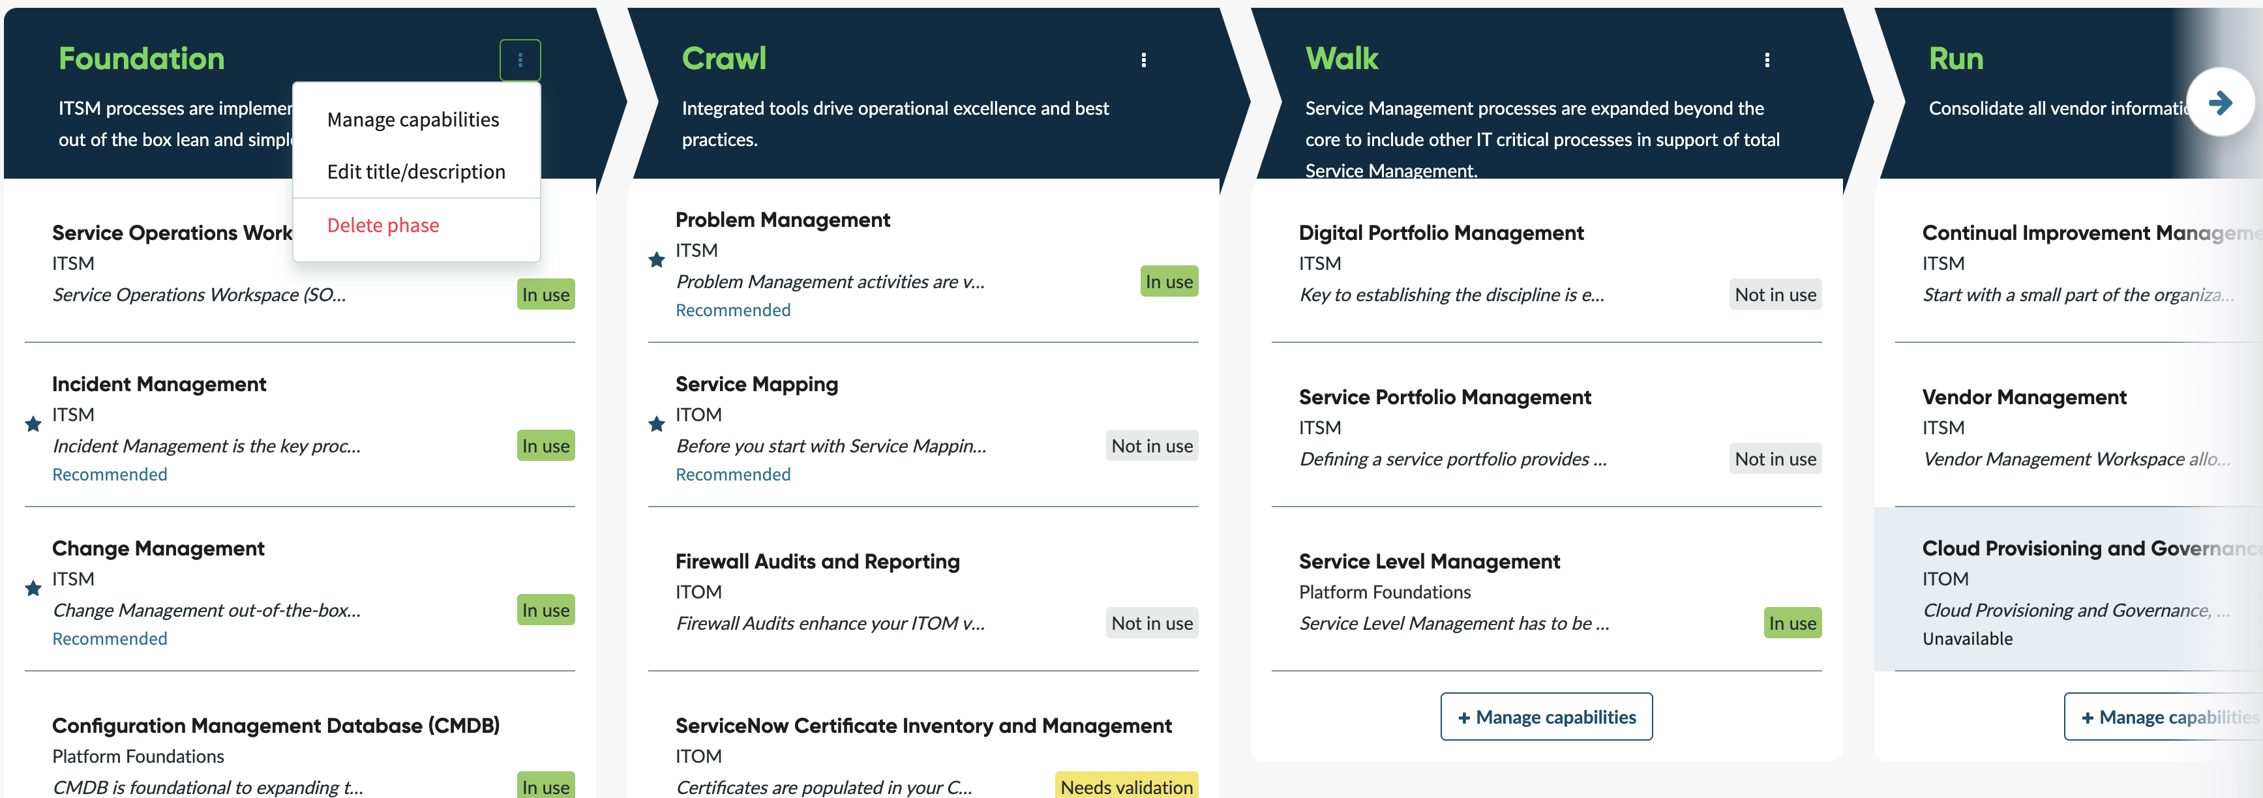The image size is (2263, 798).
Task: Open Recommended link under Incident Management
Action: click(110, 475)
